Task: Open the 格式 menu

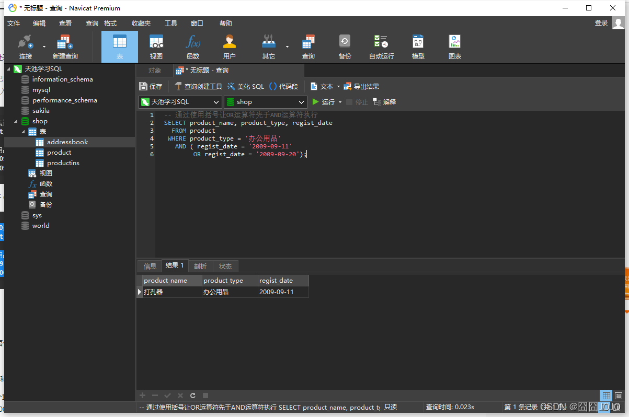Action: 110,24
